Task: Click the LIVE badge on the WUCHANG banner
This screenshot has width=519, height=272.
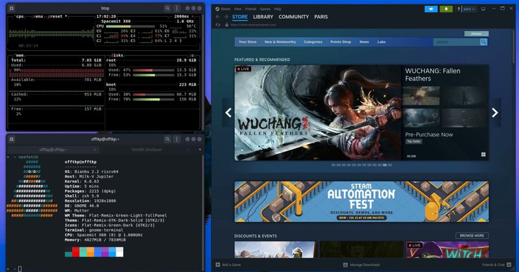Action: pyautogui.click(x=244, y=69)
